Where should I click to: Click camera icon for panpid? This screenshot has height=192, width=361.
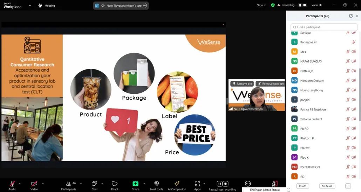(x=354, y=100)
